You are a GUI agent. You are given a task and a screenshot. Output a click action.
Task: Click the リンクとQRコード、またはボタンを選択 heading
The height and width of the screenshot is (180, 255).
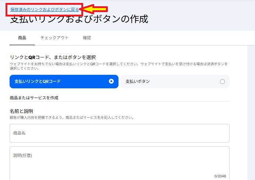point(53,57)
